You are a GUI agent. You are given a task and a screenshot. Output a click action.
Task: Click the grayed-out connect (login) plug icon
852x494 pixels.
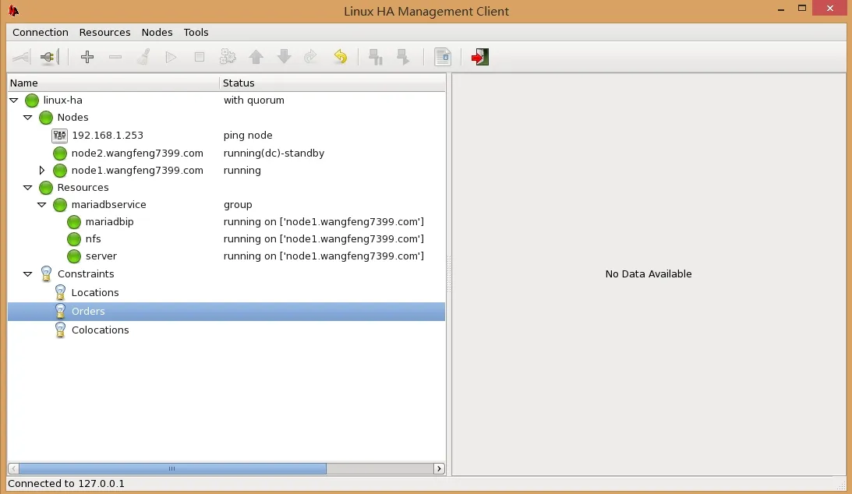(x=21, y=57)
